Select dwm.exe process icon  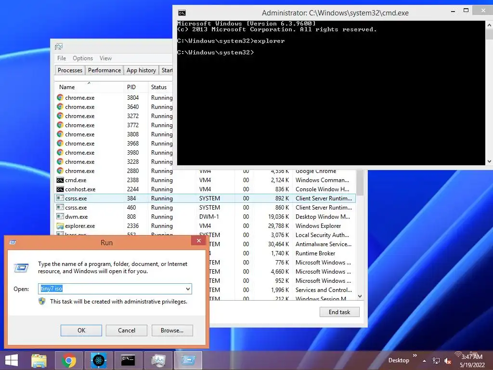pyautogui.click(x=60, y=216)
